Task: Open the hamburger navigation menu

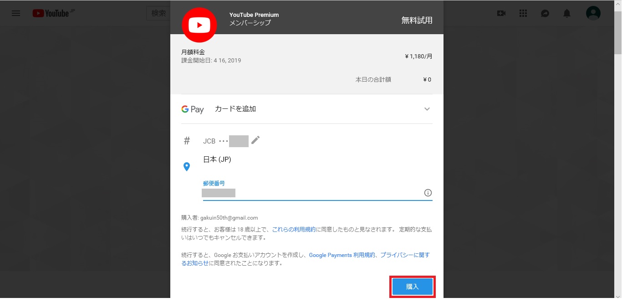Action: [15, 13]
